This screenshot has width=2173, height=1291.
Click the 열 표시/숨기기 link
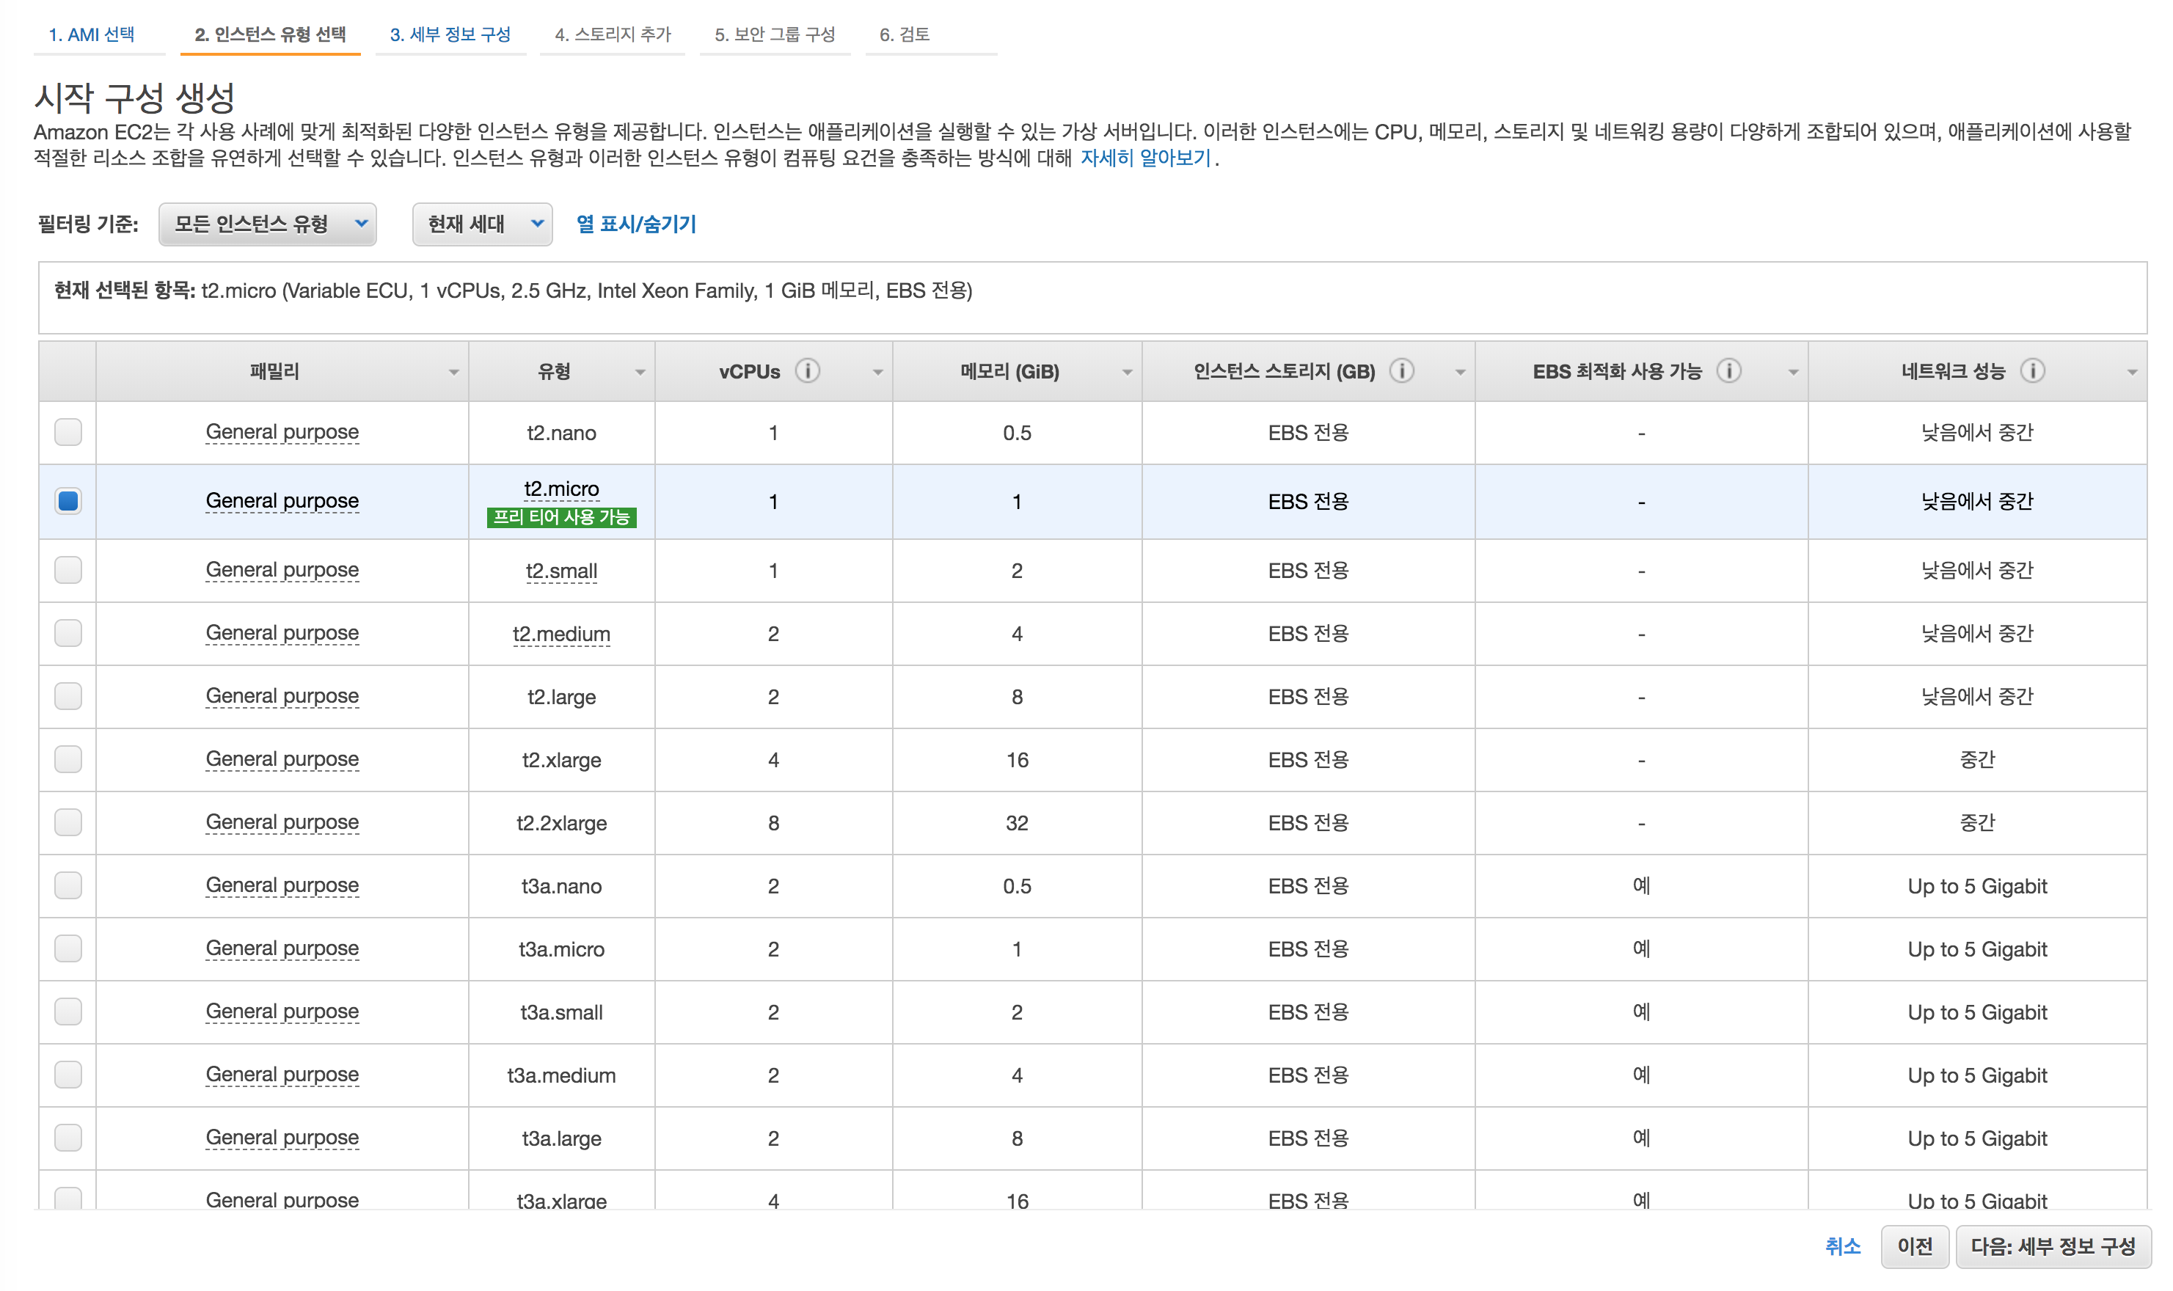(x=636, y=224)
